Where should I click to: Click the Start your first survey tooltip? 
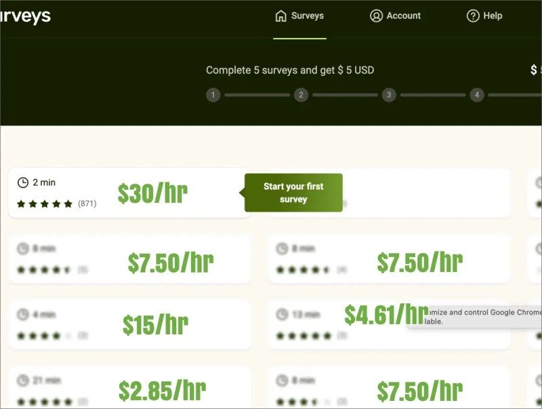coord(293,193)
